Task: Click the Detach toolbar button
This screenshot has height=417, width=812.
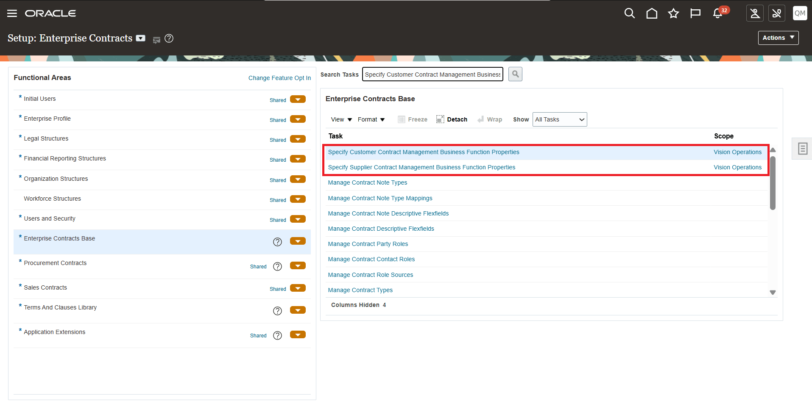Action: [452, 119]
